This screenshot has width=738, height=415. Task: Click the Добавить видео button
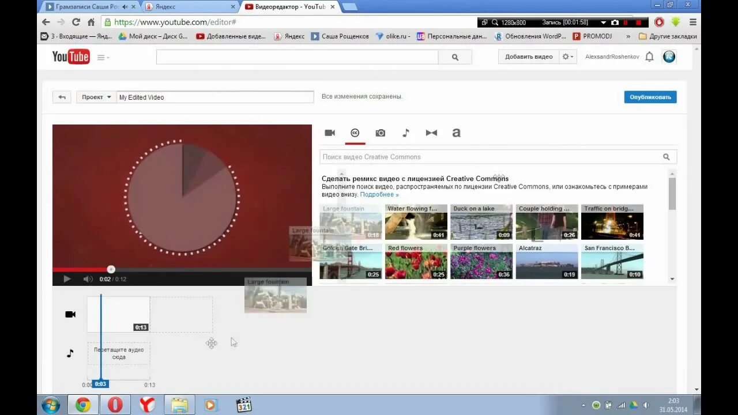pos(529,56)
